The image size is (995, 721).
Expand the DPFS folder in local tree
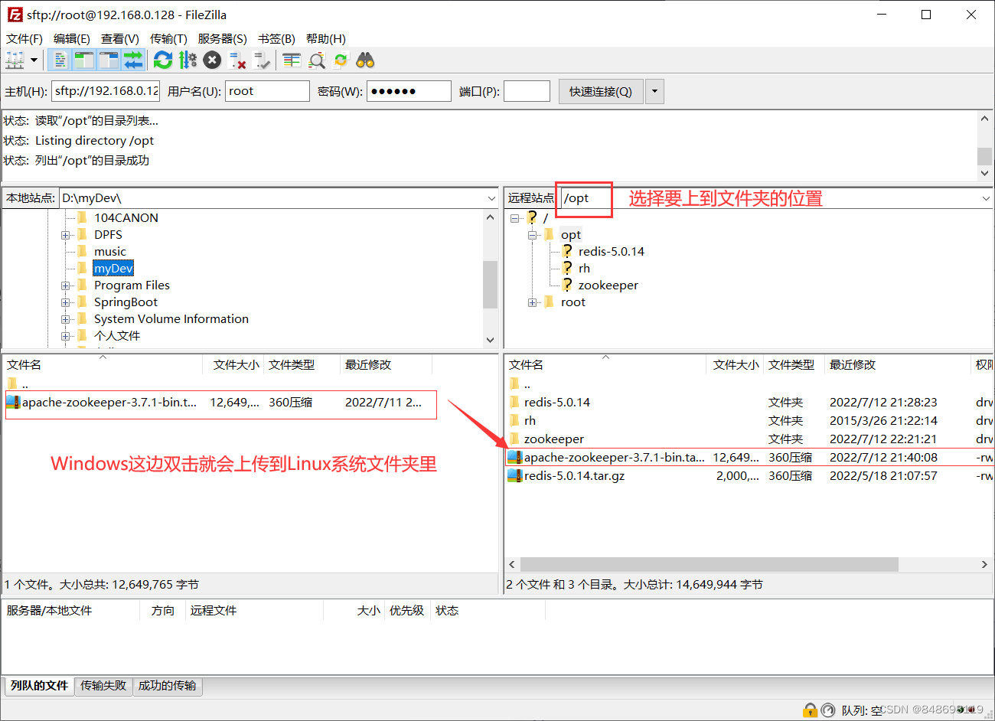(66, 235)
